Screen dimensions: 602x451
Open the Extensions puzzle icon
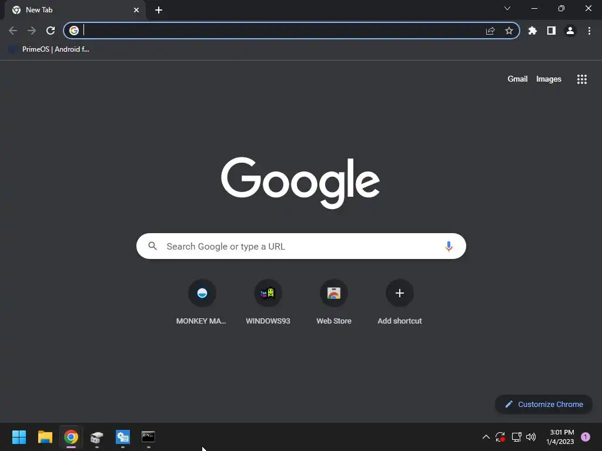pyautogui.click(x=533, y=31)
